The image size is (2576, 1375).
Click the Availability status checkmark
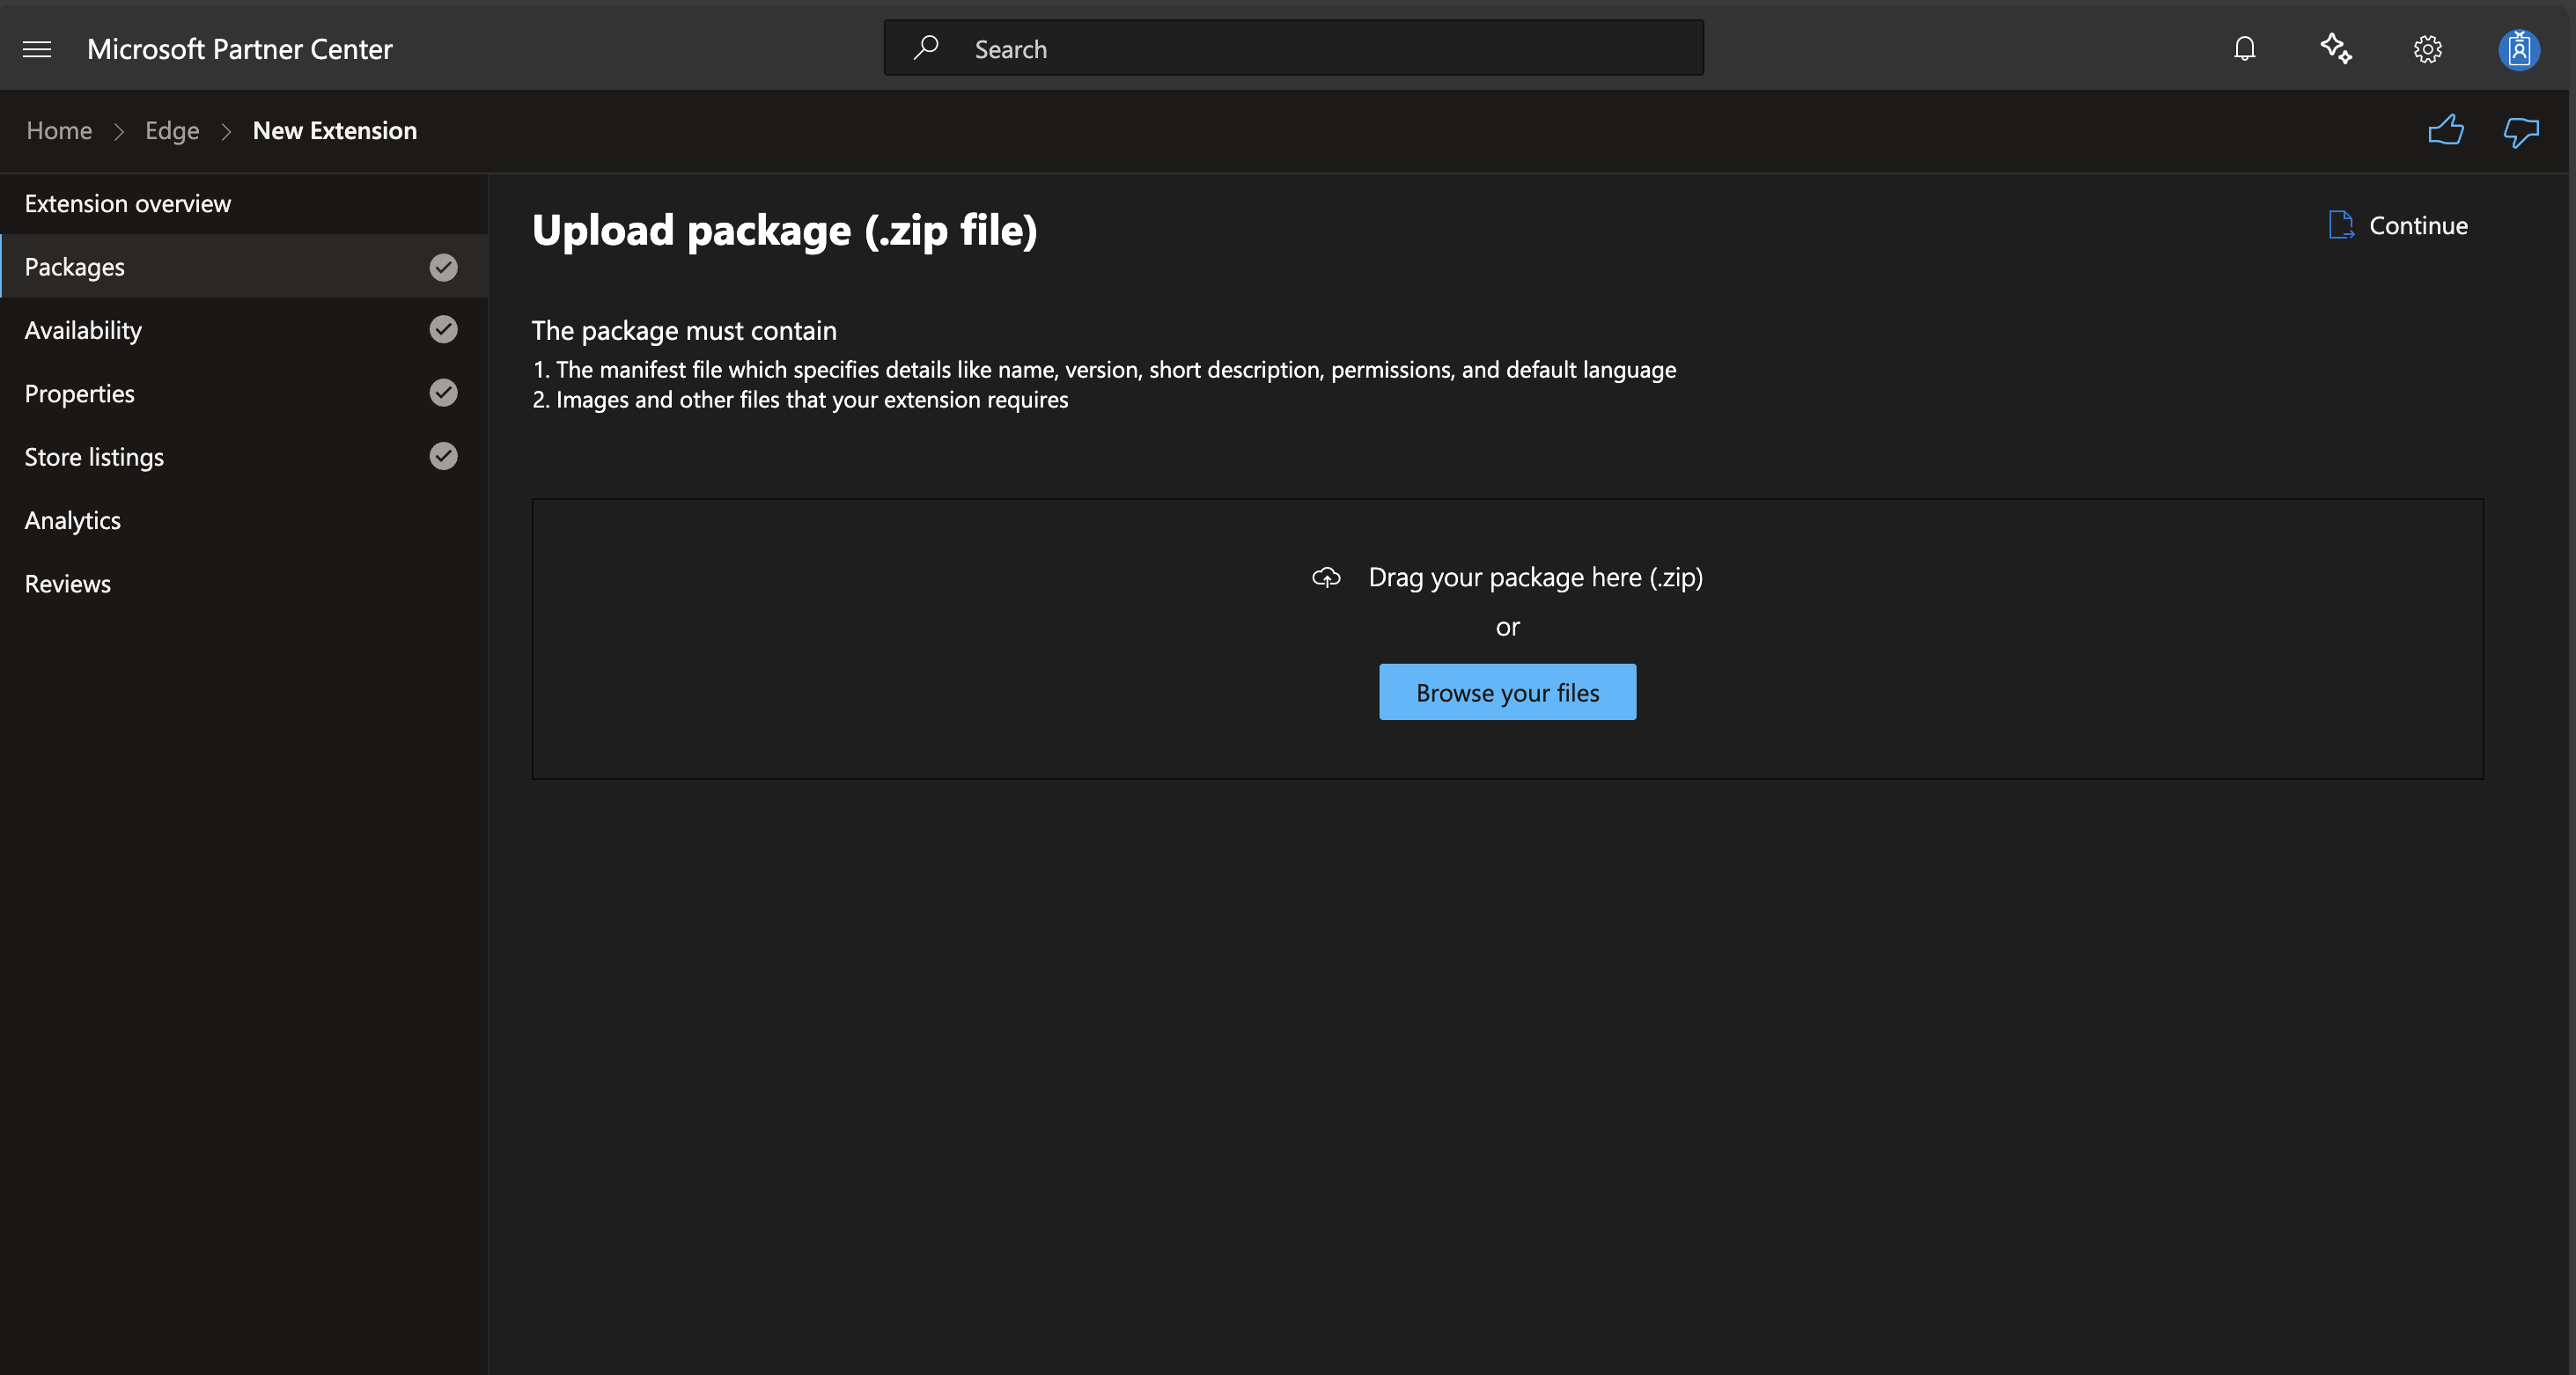[x=443, y=329]
